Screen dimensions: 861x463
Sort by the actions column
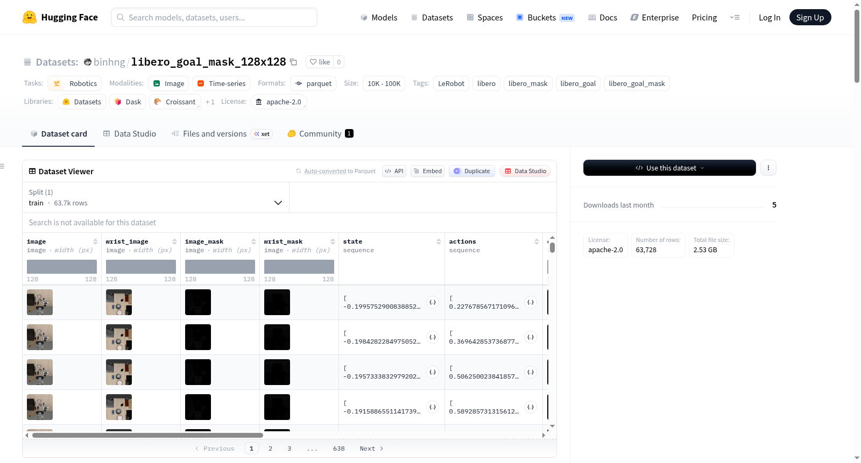(x=537, y=241)
